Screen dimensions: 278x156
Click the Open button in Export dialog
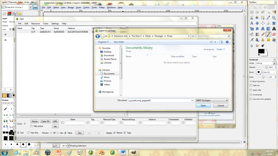point(203,106)
